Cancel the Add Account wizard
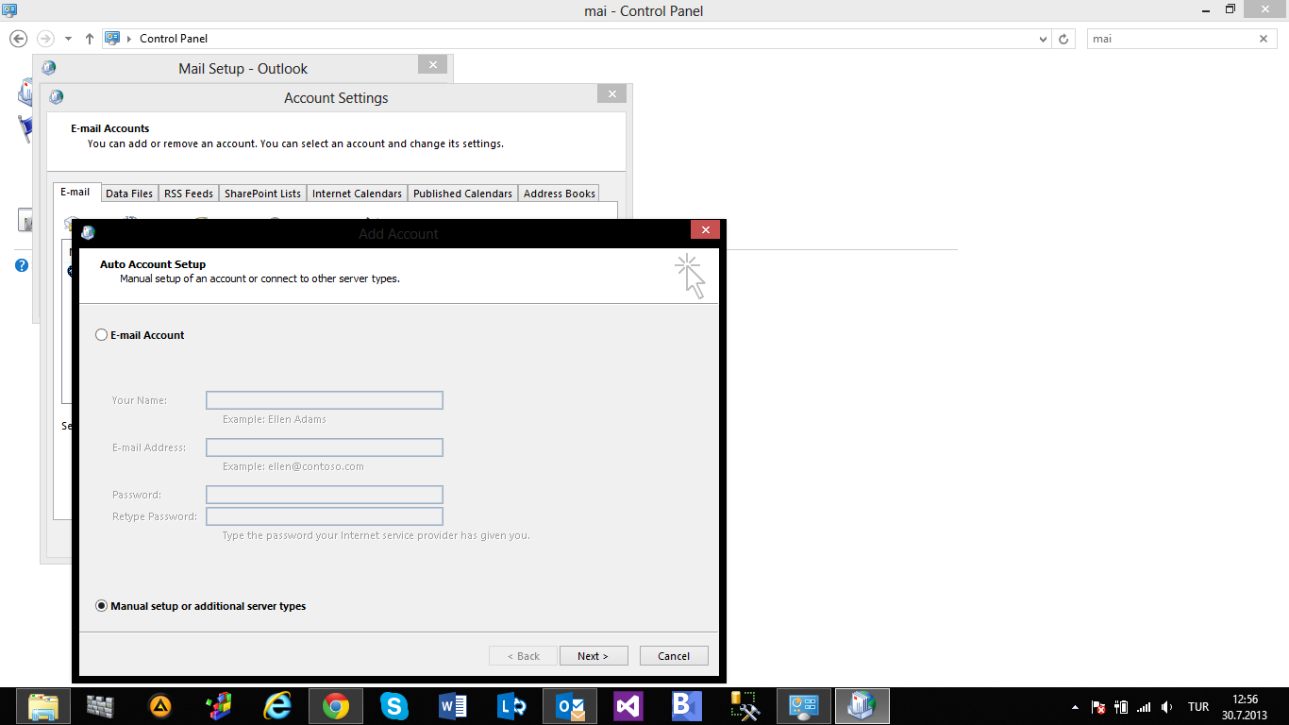 [674, 656]
